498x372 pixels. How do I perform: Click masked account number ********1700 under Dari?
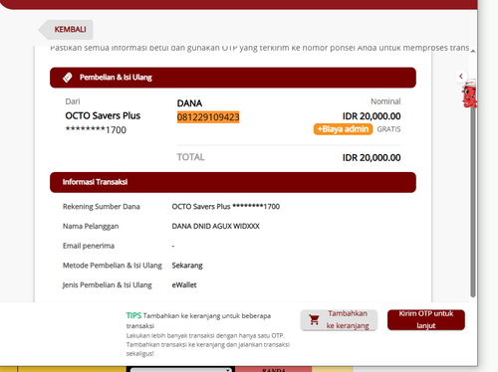tap(96, 129)
